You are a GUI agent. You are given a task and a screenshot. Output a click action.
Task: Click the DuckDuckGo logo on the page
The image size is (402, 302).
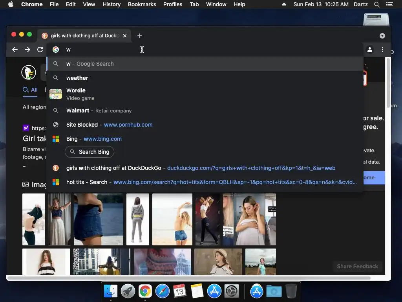point(28,72)
